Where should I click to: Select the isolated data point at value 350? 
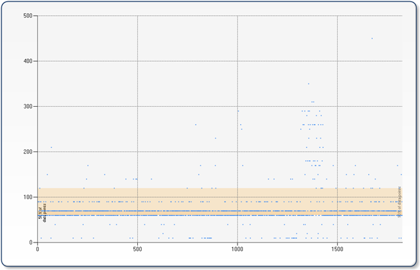point(308,84)
